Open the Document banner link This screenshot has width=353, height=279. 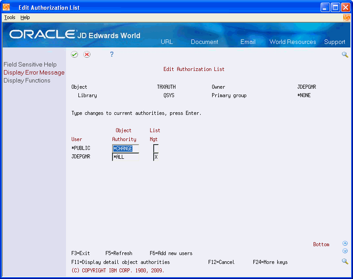click(x=205, y=42)
